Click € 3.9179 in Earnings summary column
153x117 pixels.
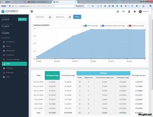pos(139,82)
